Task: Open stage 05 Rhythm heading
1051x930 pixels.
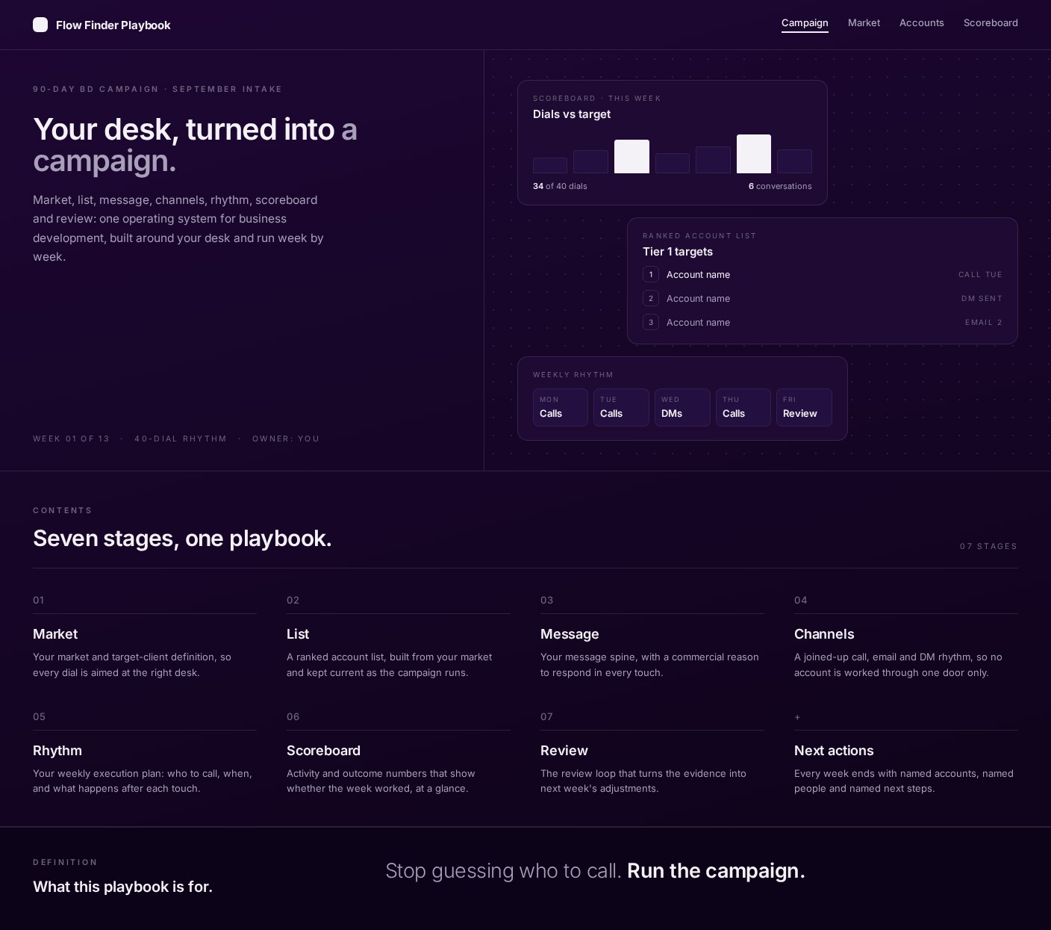Action: 57,751
